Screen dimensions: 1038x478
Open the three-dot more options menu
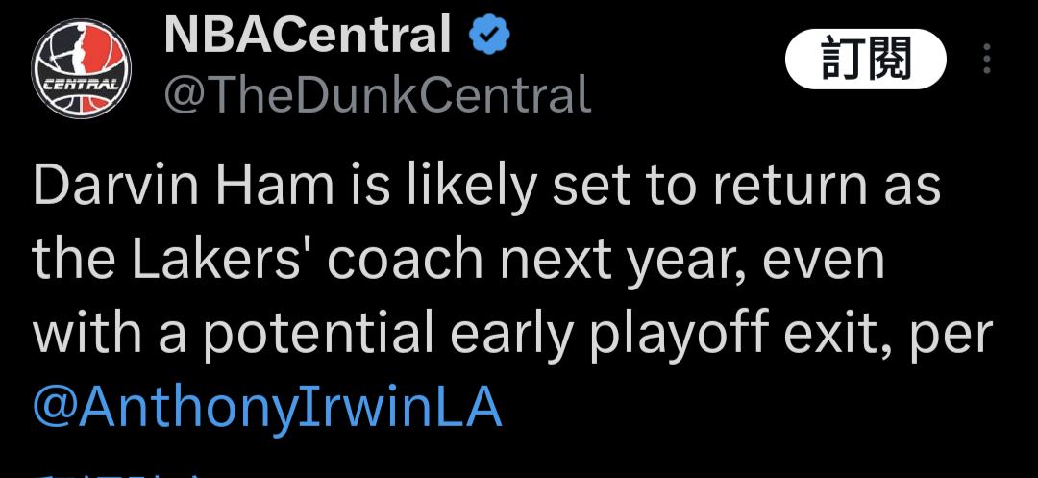coord(986,59)
